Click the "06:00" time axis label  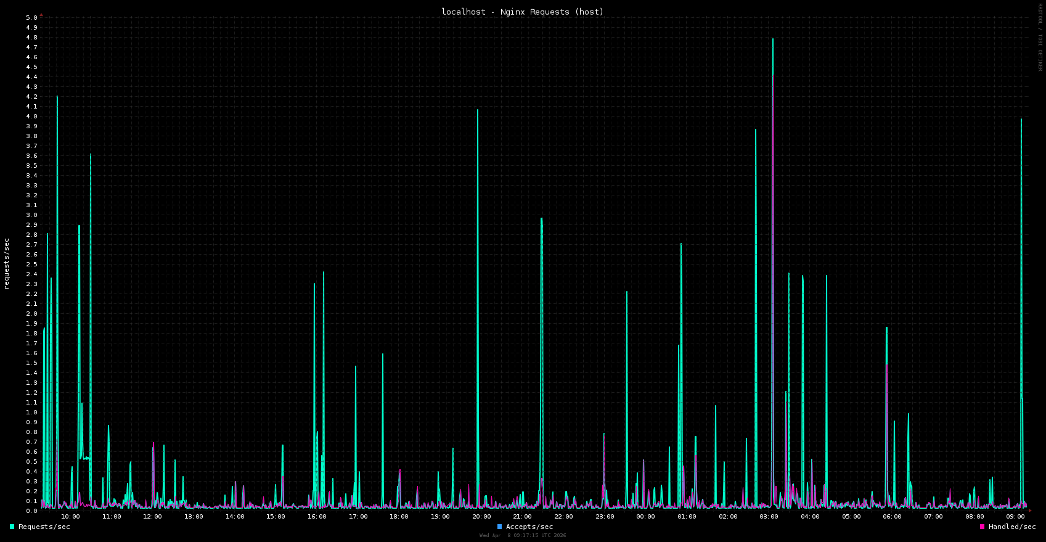893,517
